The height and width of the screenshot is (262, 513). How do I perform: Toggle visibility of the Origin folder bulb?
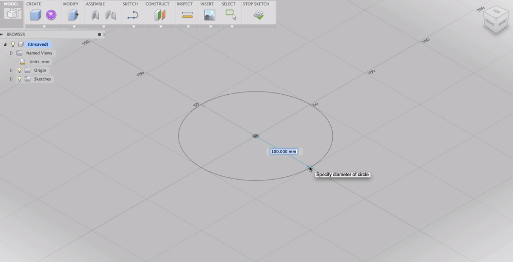tap(20, 70)
